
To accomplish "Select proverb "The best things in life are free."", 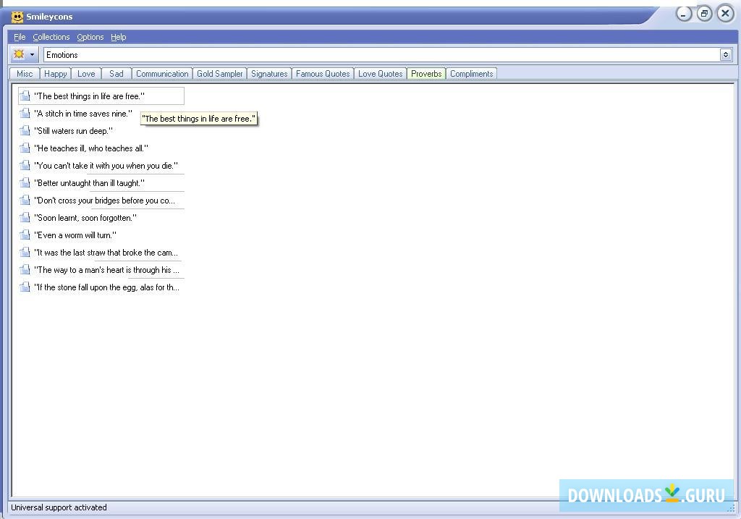I will tap(89, 96).
